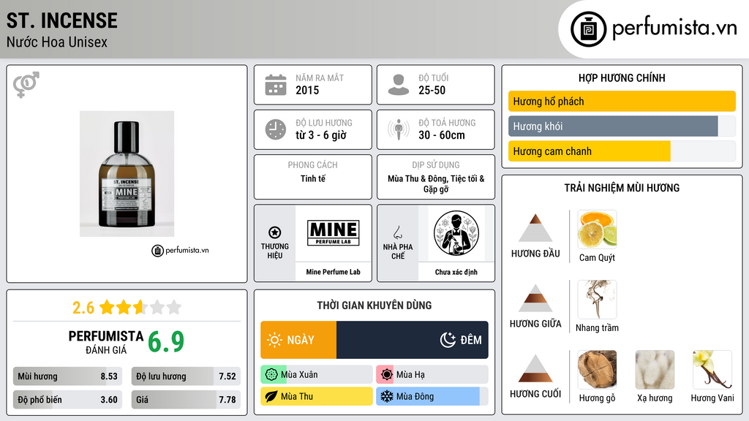
Task: Click the Hương khói accord bar
Action: tap(622, 126)
